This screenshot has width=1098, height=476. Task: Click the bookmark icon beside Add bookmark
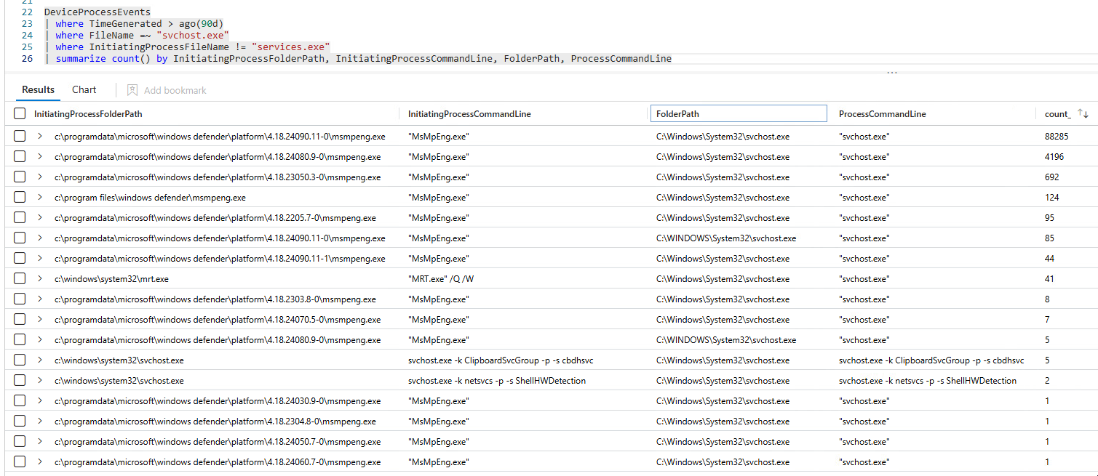[132, 90]
